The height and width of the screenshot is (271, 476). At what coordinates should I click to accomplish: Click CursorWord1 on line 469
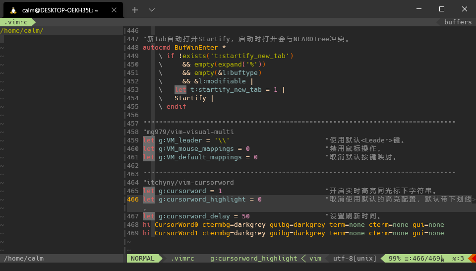coord(177,233)
